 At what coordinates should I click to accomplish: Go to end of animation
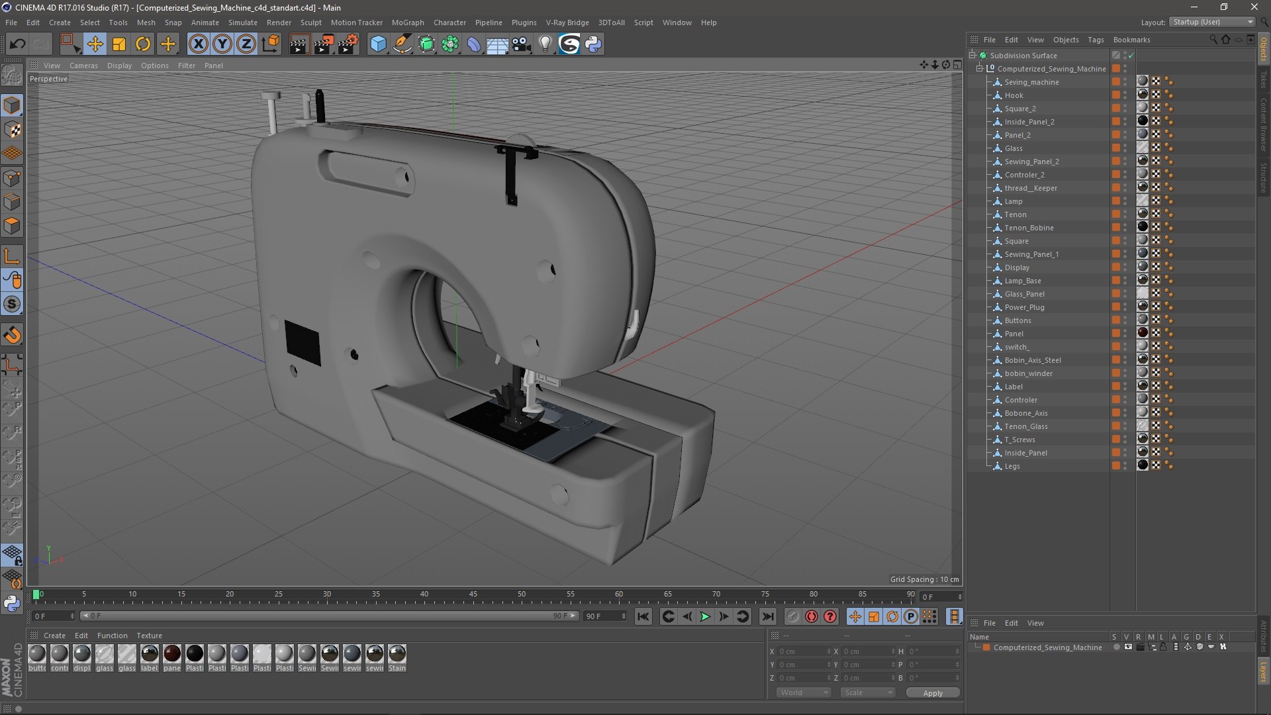pyautogui.click(x=767, y=617)
